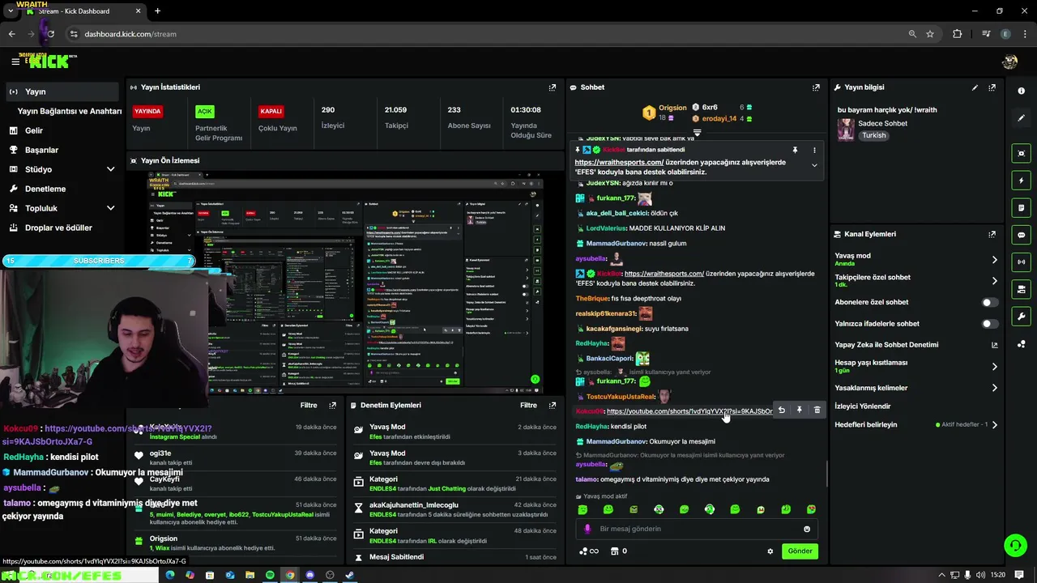Pop out the Kanal Eylemleri panel
Screen dimensions: 1037x583
992,234
